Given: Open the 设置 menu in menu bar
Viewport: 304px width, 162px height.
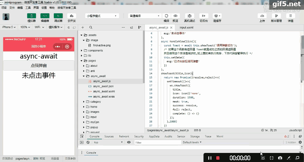Looking at the screenshot, I should coord(44,8).
